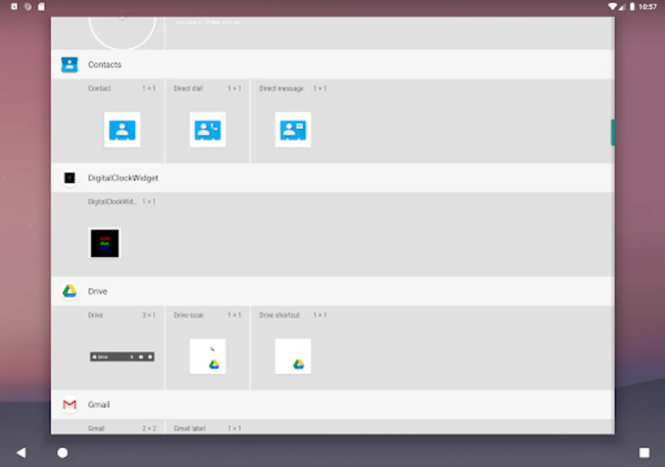
Task: Click the Drive section title
Action: click(x=98, y=291)
